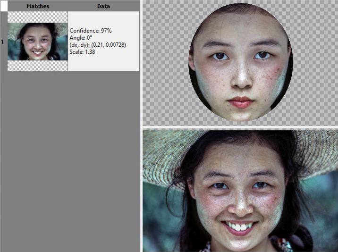Image resolution: width=338 pixels, height=252 pixels.
Task: Click the checkerboard strip above the match thumbnail
Action: 37,17
